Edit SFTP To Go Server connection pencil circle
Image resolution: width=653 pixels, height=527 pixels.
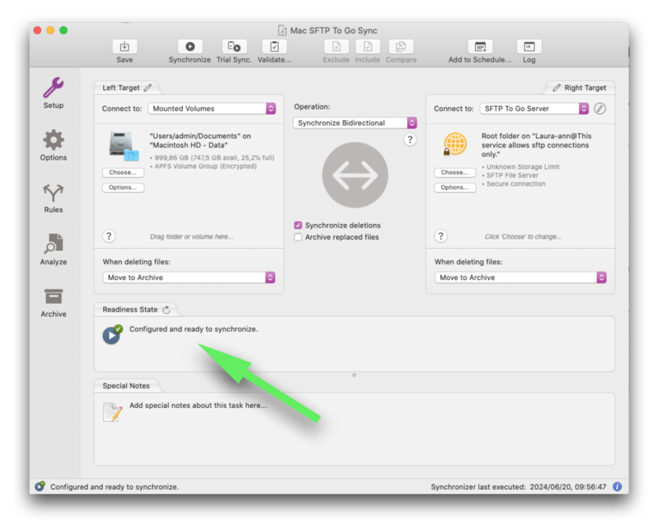600,109
